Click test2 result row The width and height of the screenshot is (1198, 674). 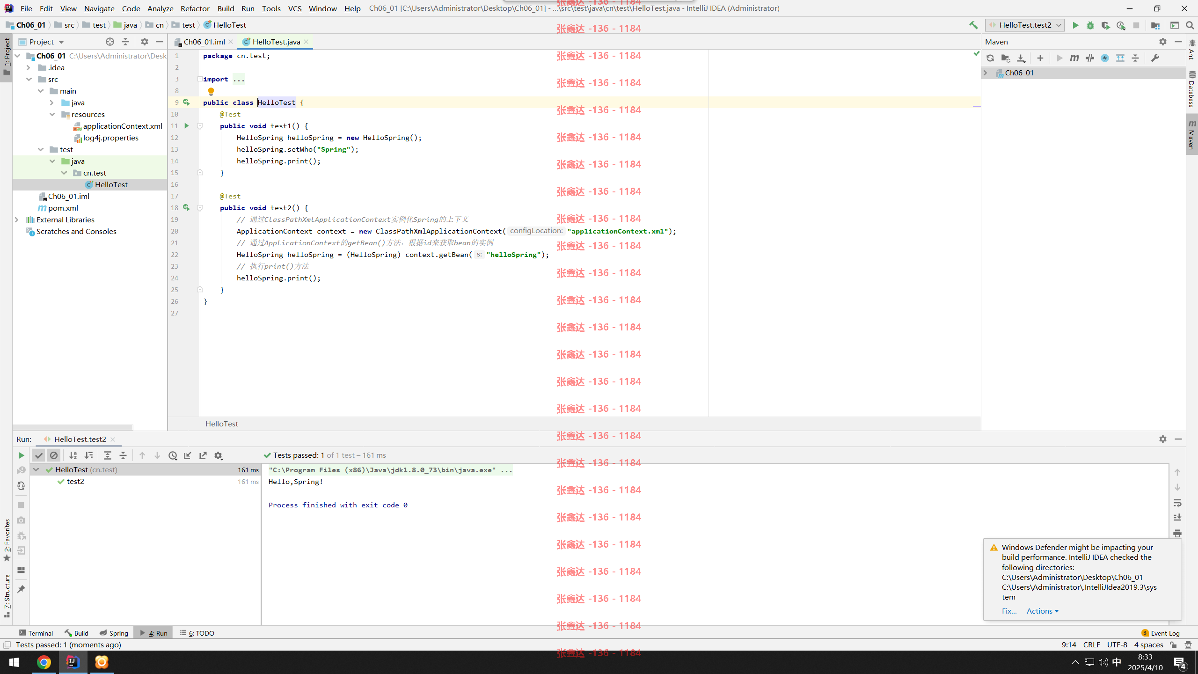point(146,481)
